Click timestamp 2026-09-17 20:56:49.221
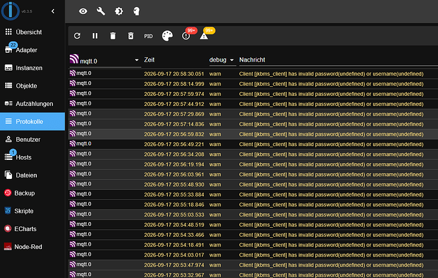 (x=174, y=144)
